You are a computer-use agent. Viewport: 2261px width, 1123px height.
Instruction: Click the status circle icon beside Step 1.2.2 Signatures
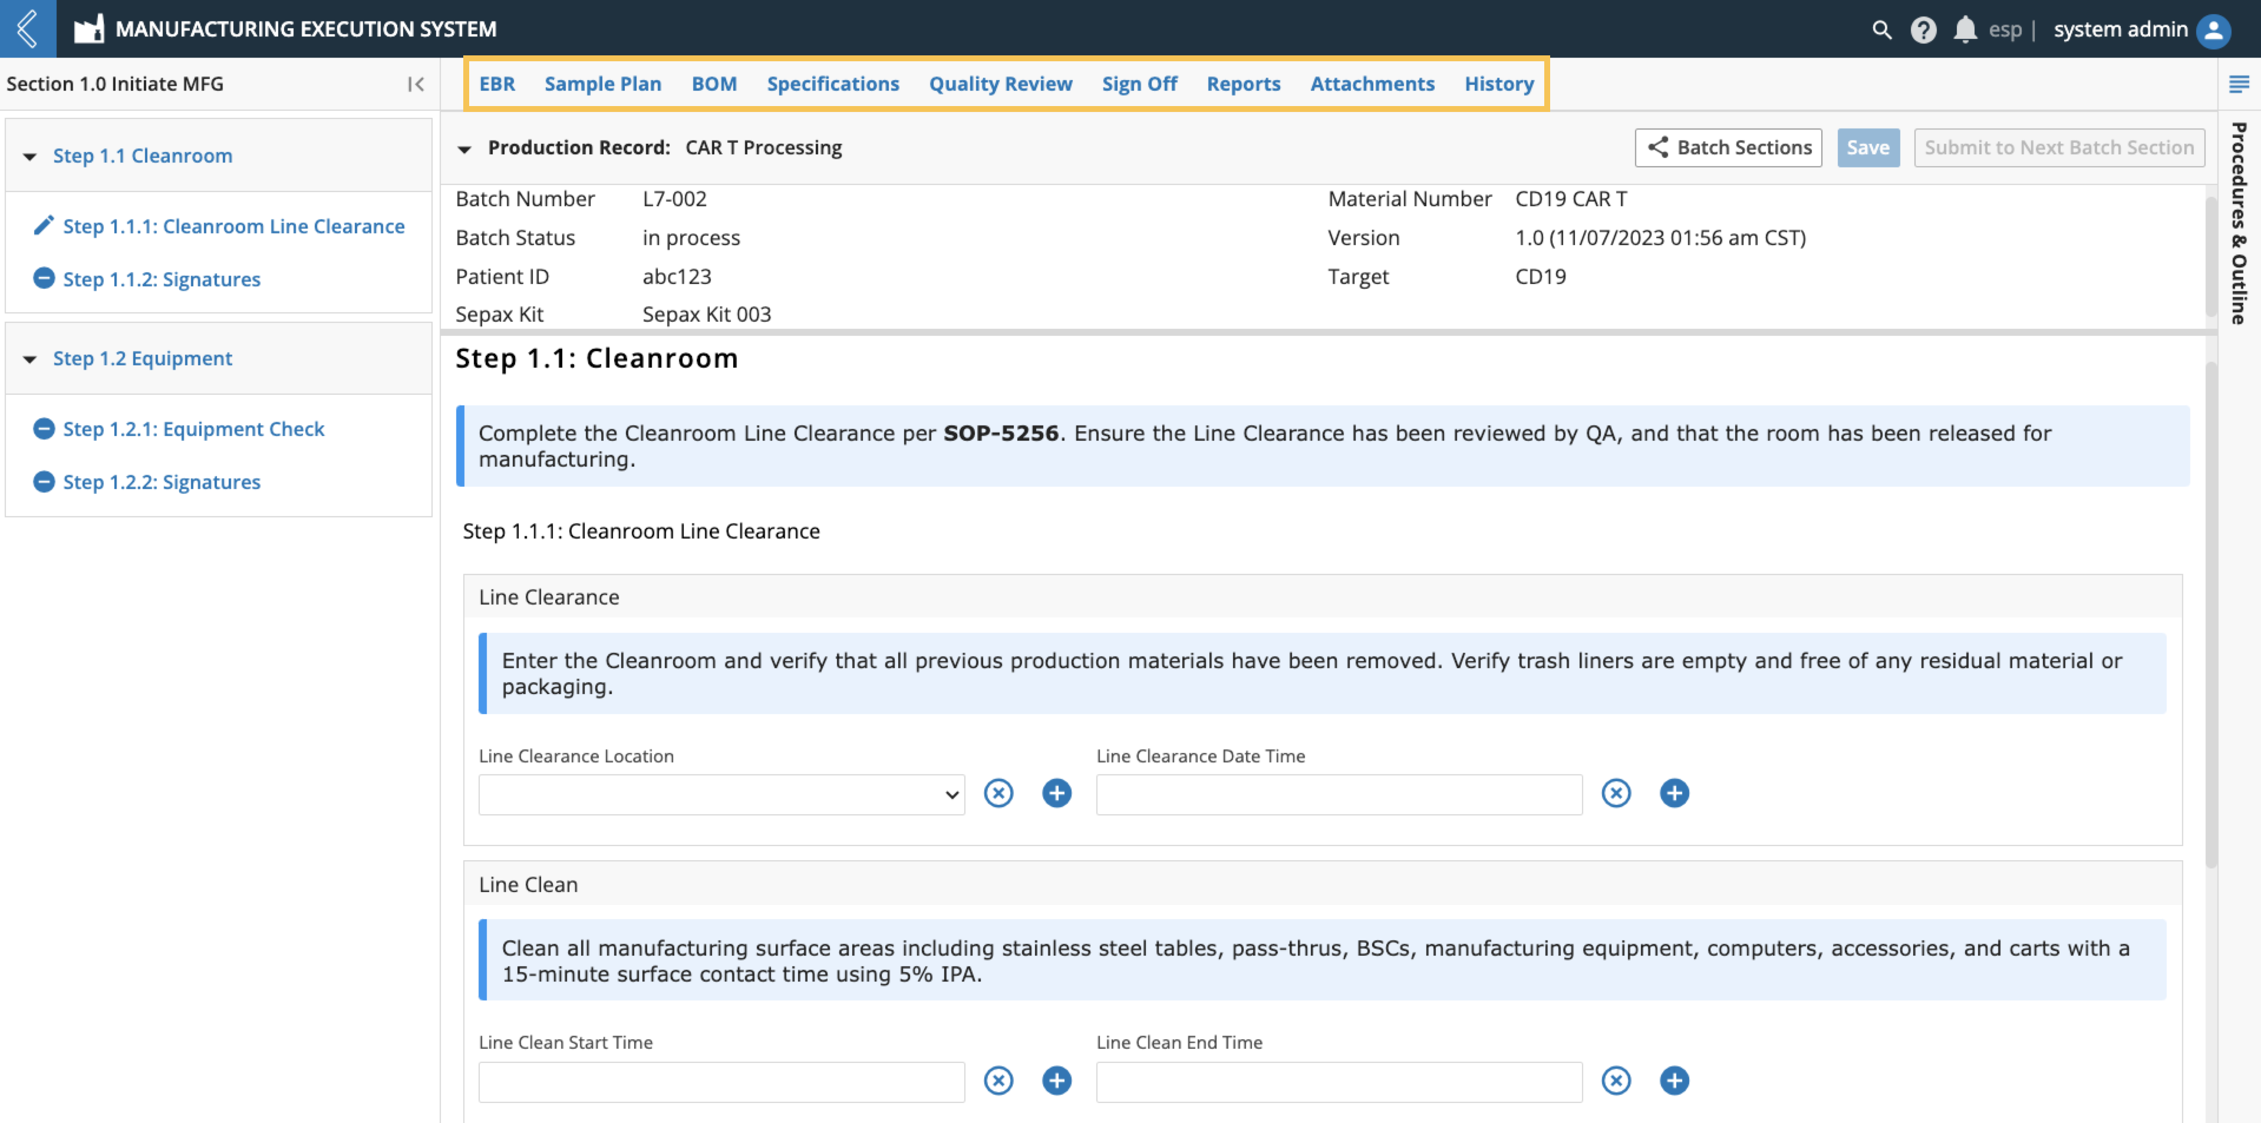point(44,481)
